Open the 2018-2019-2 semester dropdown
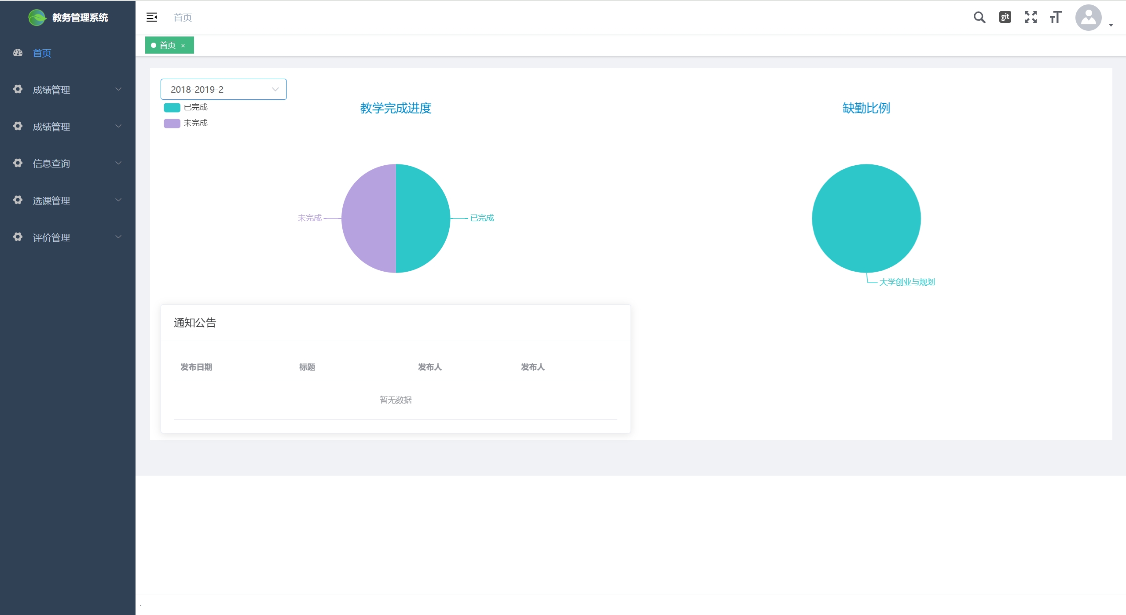Viewport: 1126px width, 615px height. point(224,89)
